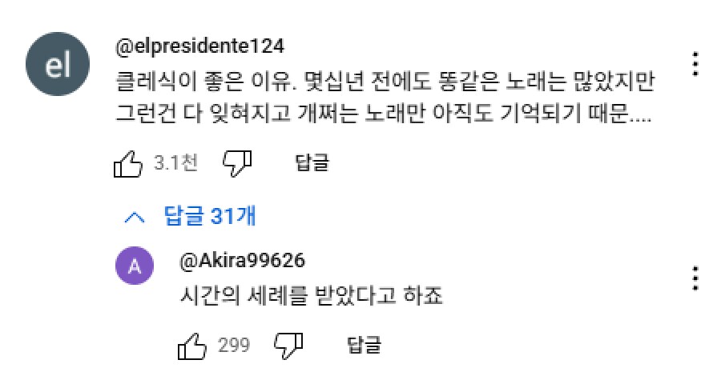Click the comment line starting "클레식이 좋은 이유"

385,83
